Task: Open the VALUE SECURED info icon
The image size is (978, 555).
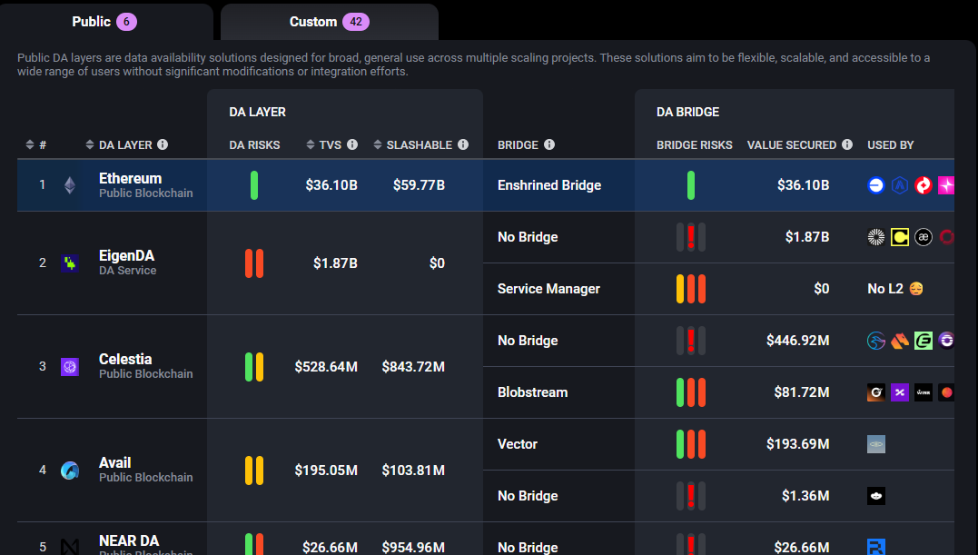Action: click(x=847, y=144)
